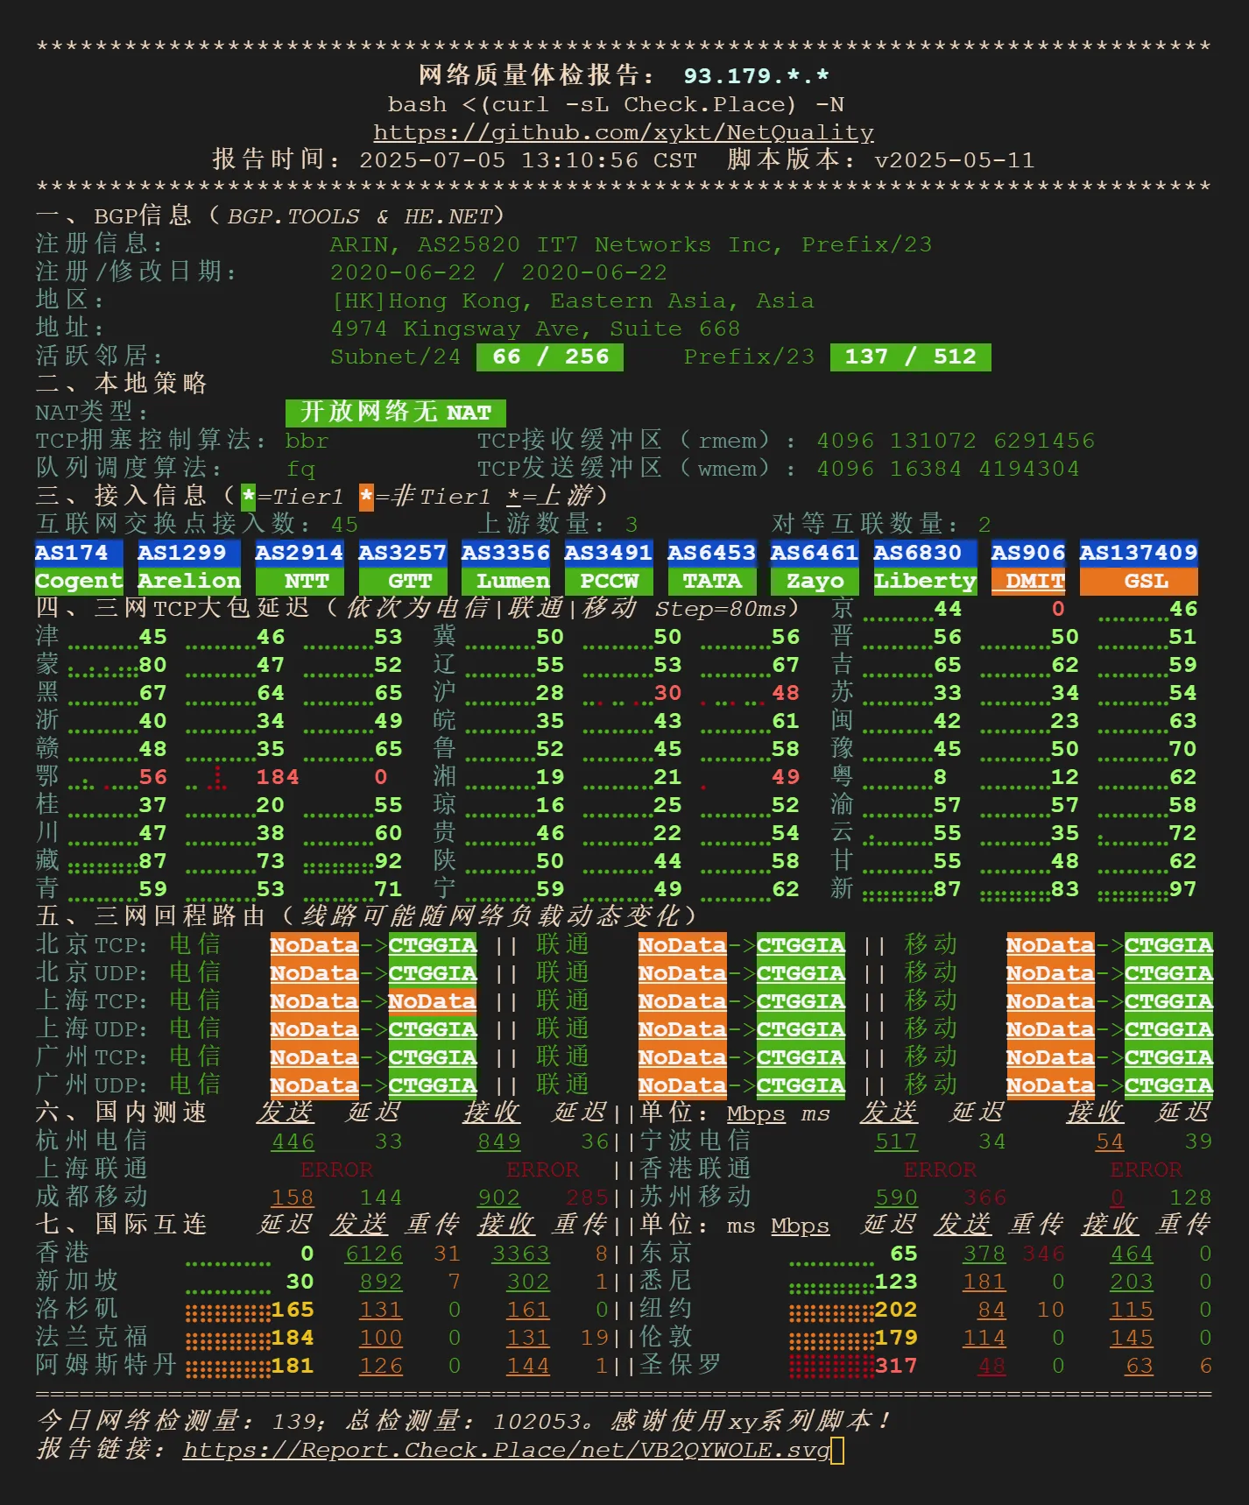This screenshot has height=1505, width=1249.
Task: Click the AS174 Cogent badge
Action: tap(79, 567)
